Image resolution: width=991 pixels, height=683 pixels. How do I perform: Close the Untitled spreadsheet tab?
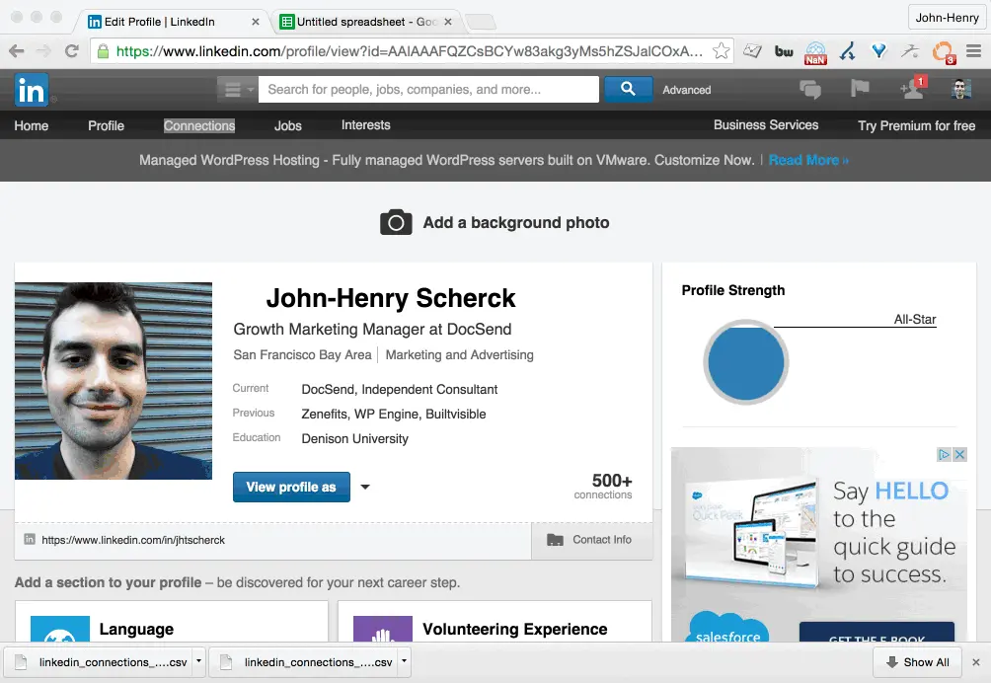point(448,22)
